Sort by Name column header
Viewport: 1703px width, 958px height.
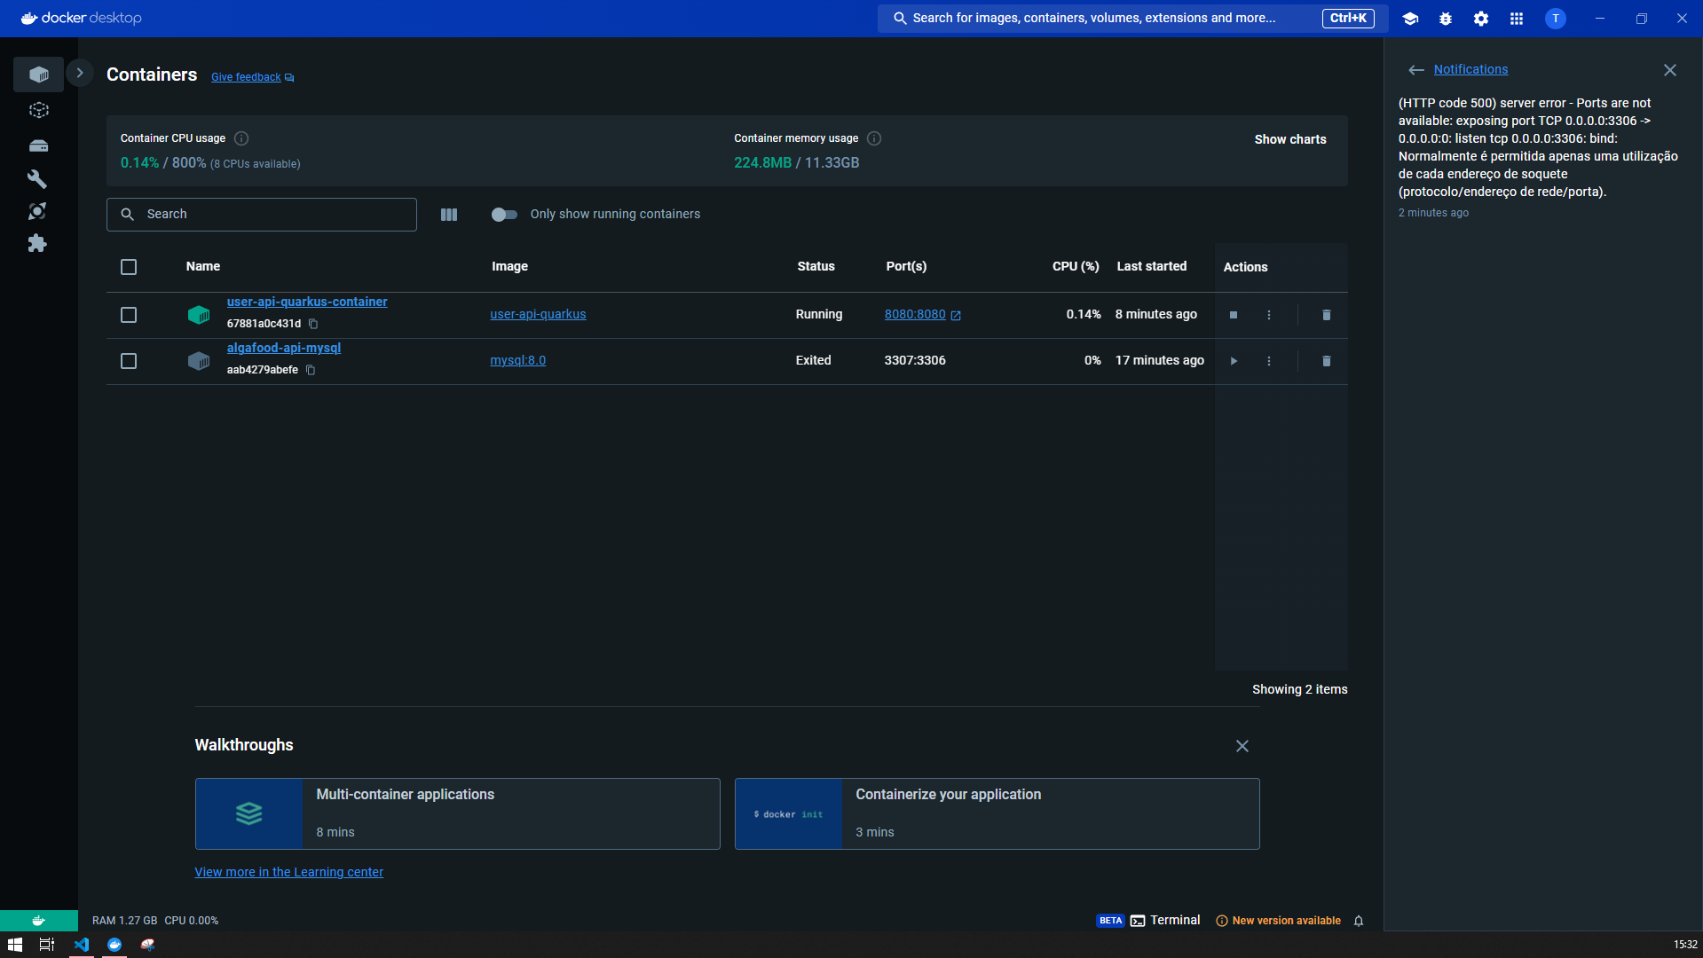click(x=203, y=266)
